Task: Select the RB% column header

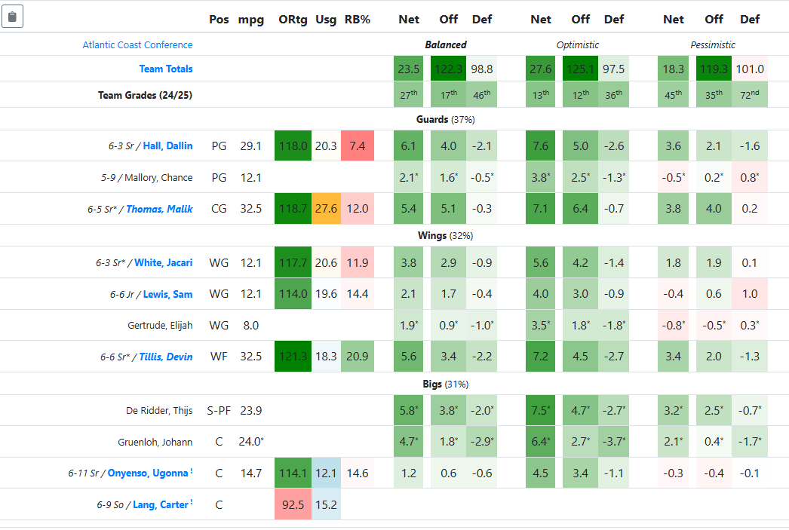Action: [x=358, y=20]
